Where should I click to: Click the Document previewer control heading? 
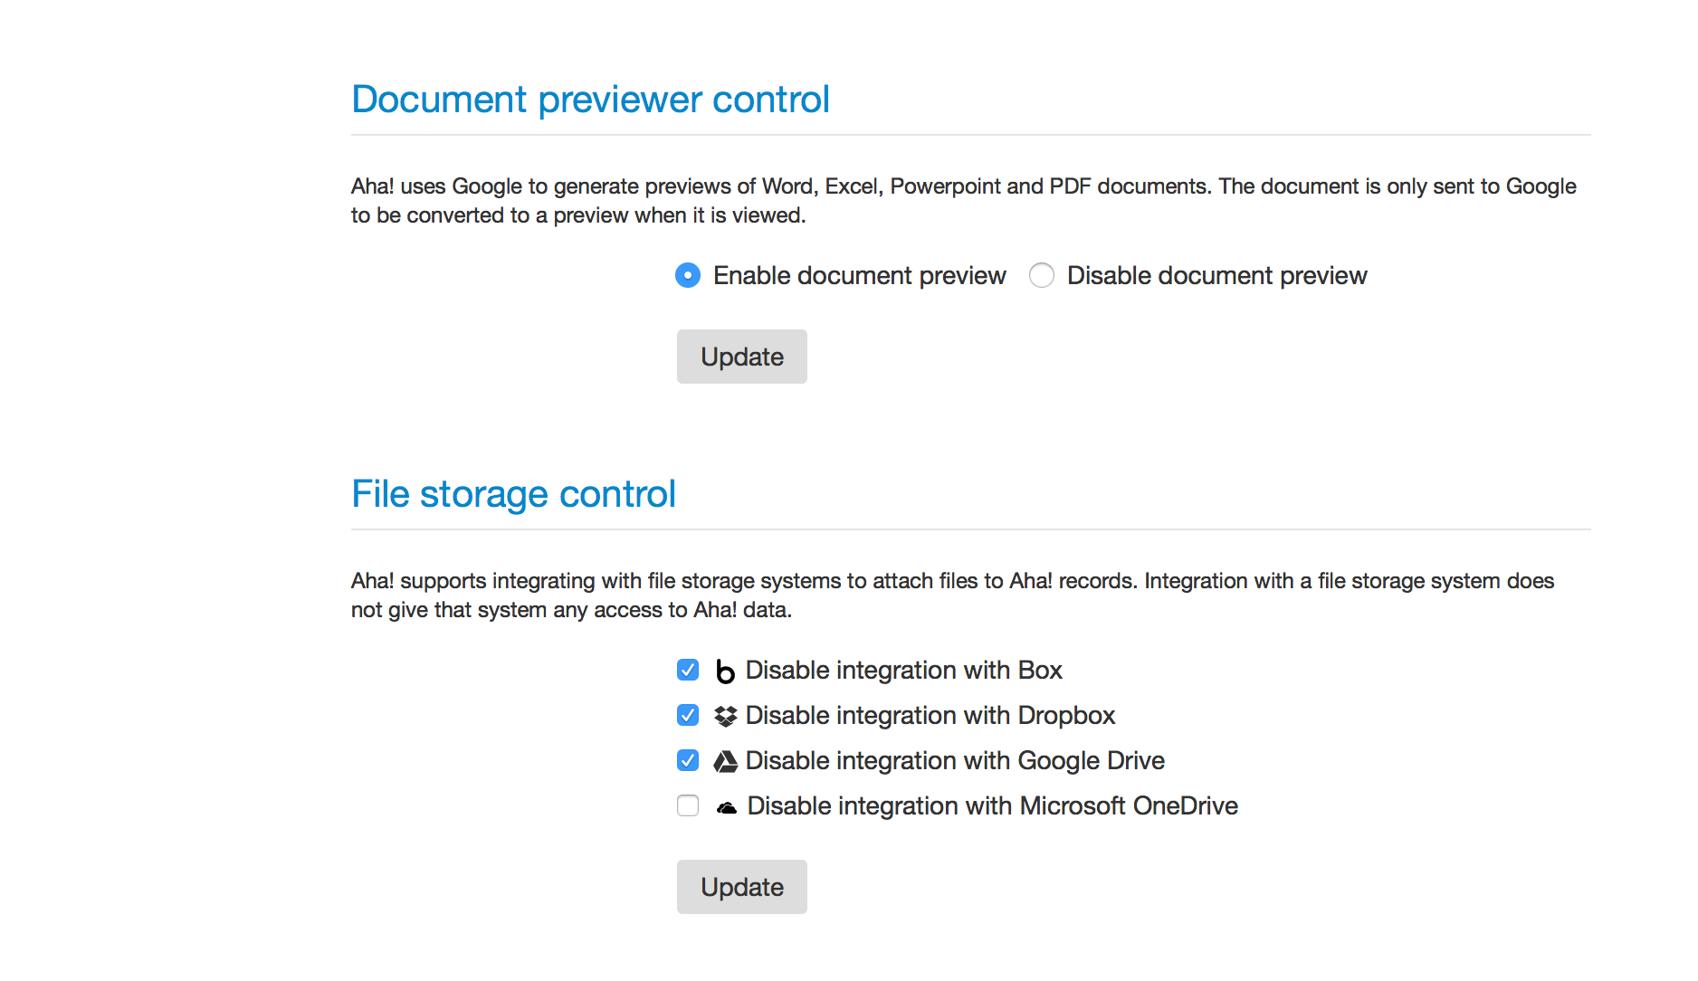click(x=590, y=100)
